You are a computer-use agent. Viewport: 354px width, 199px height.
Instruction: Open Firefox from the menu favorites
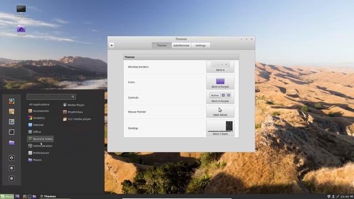click(12, 101)
